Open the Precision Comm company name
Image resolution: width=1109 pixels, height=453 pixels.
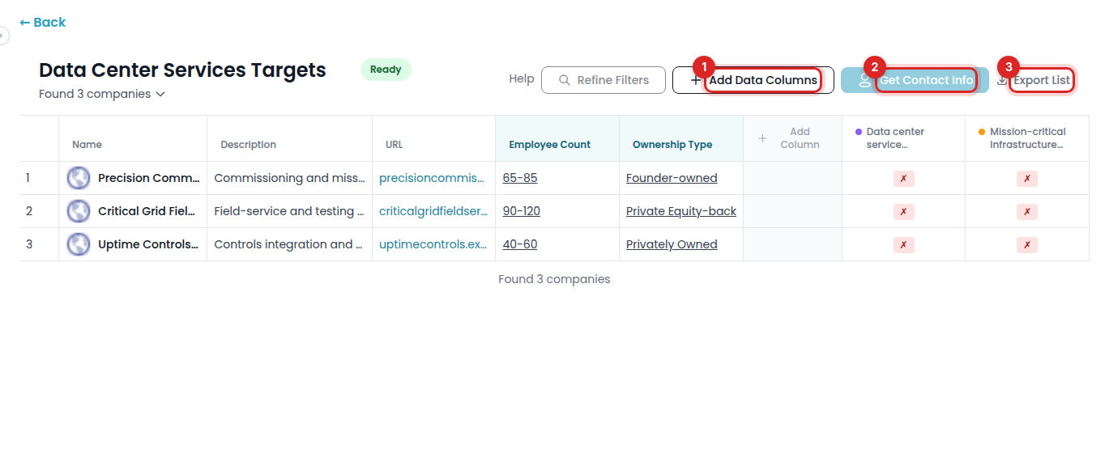click(148, 178)
